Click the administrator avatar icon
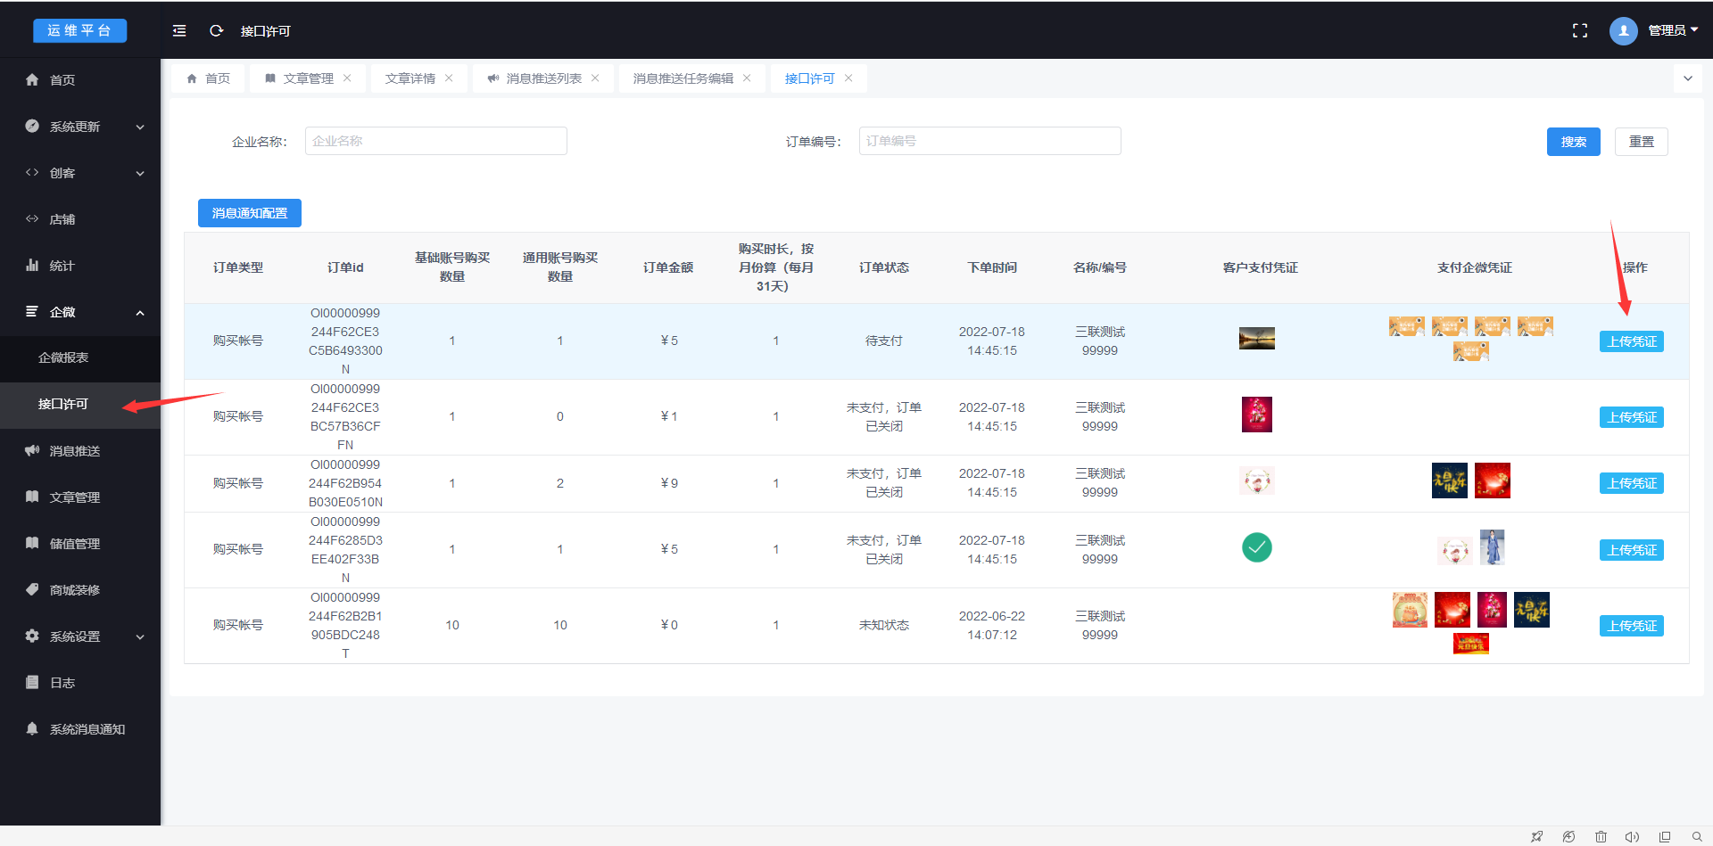 pyautogui.click(x=1623, y=30)
